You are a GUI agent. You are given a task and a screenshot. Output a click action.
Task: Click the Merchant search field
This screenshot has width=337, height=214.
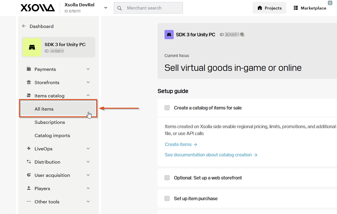point(148,8)
